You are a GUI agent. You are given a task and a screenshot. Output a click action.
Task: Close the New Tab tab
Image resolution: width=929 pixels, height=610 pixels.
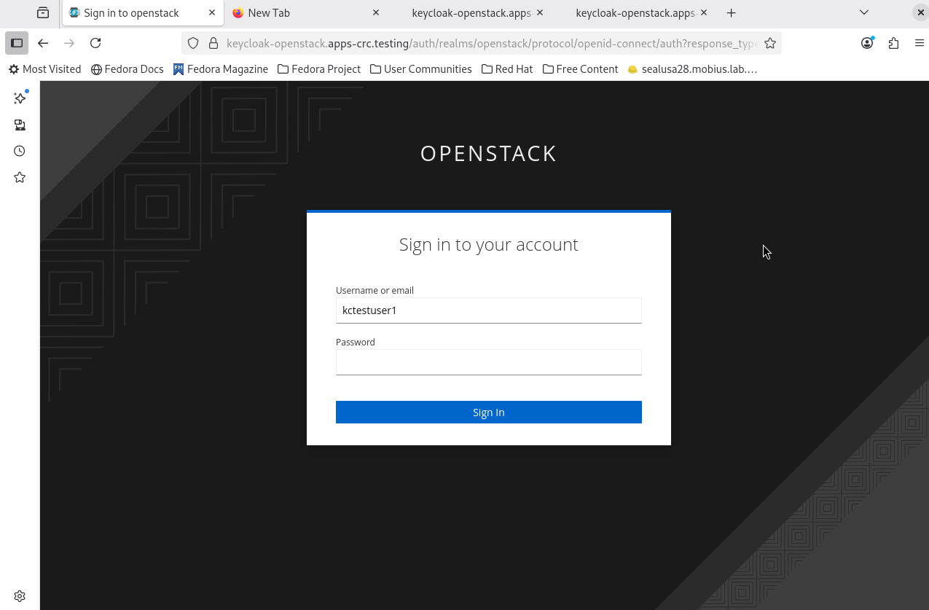click(x=376, y=12)
